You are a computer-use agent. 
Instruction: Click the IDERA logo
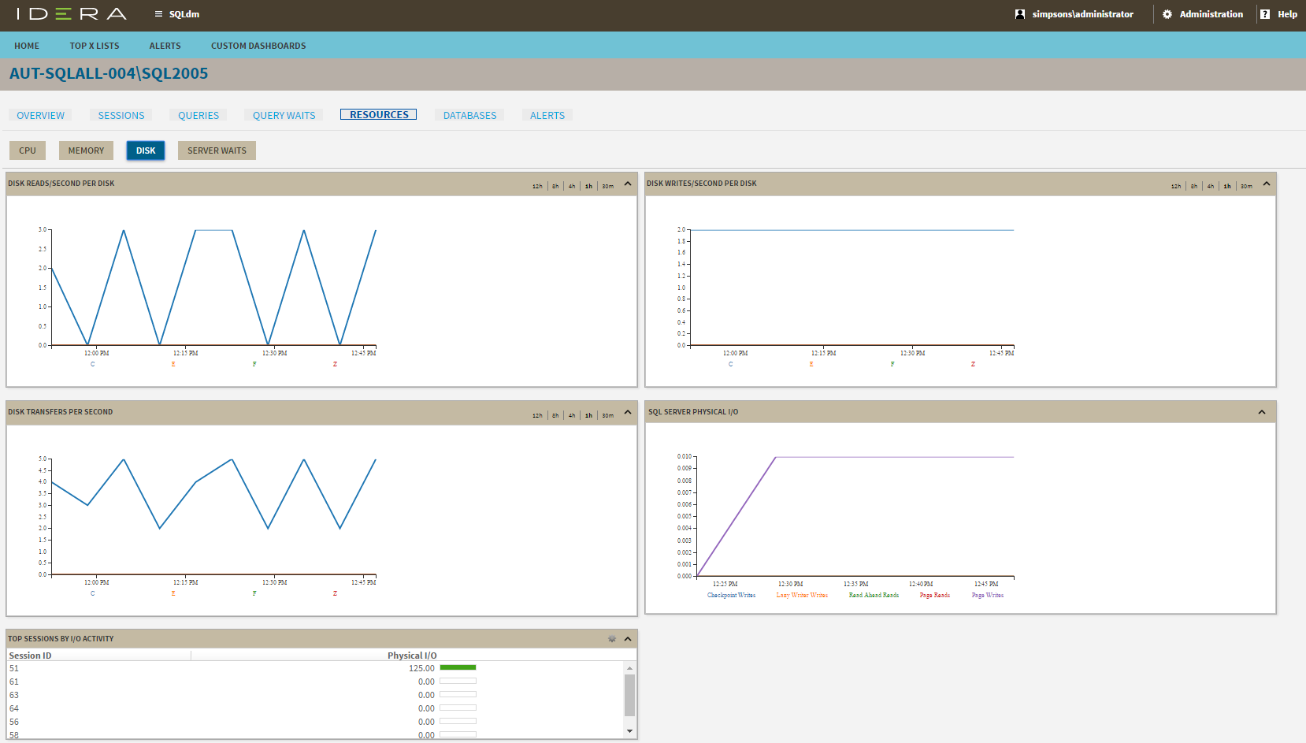tap(71, 14)
